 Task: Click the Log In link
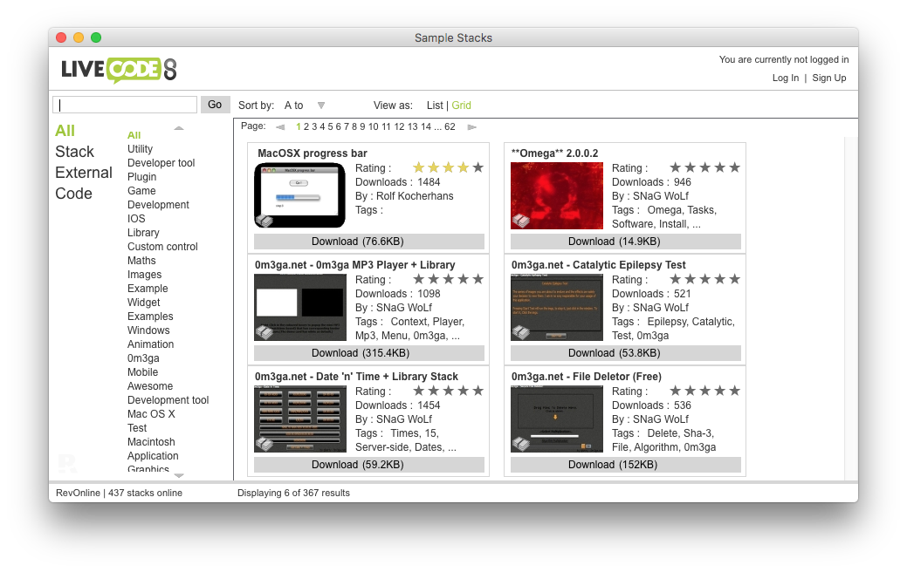coord(785,78)
